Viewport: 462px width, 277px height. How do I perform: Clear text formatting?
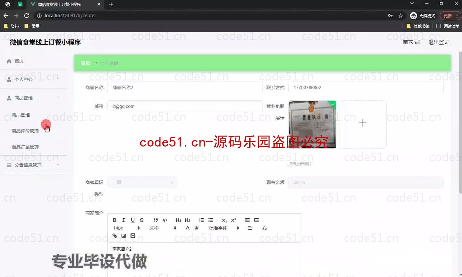(x=264, y=228)
